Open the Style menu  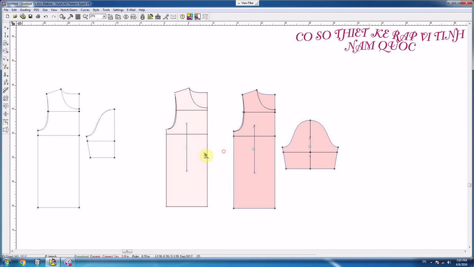tap(96, 10)
